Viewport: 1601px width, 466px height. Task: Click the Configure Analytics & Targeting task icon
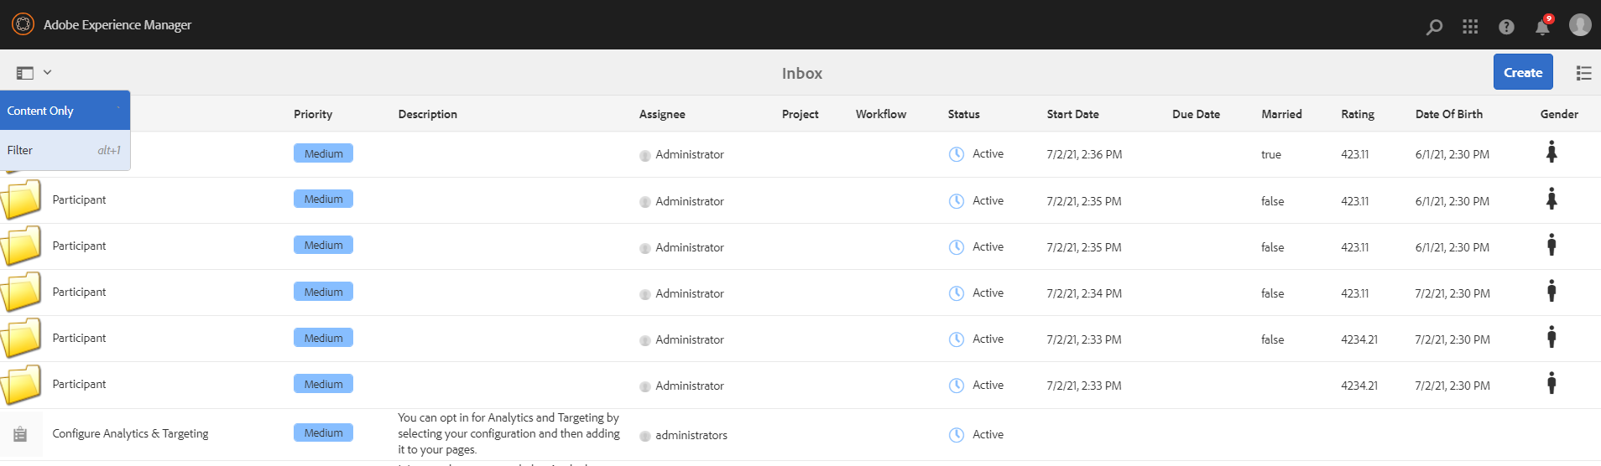click(20, 434)
